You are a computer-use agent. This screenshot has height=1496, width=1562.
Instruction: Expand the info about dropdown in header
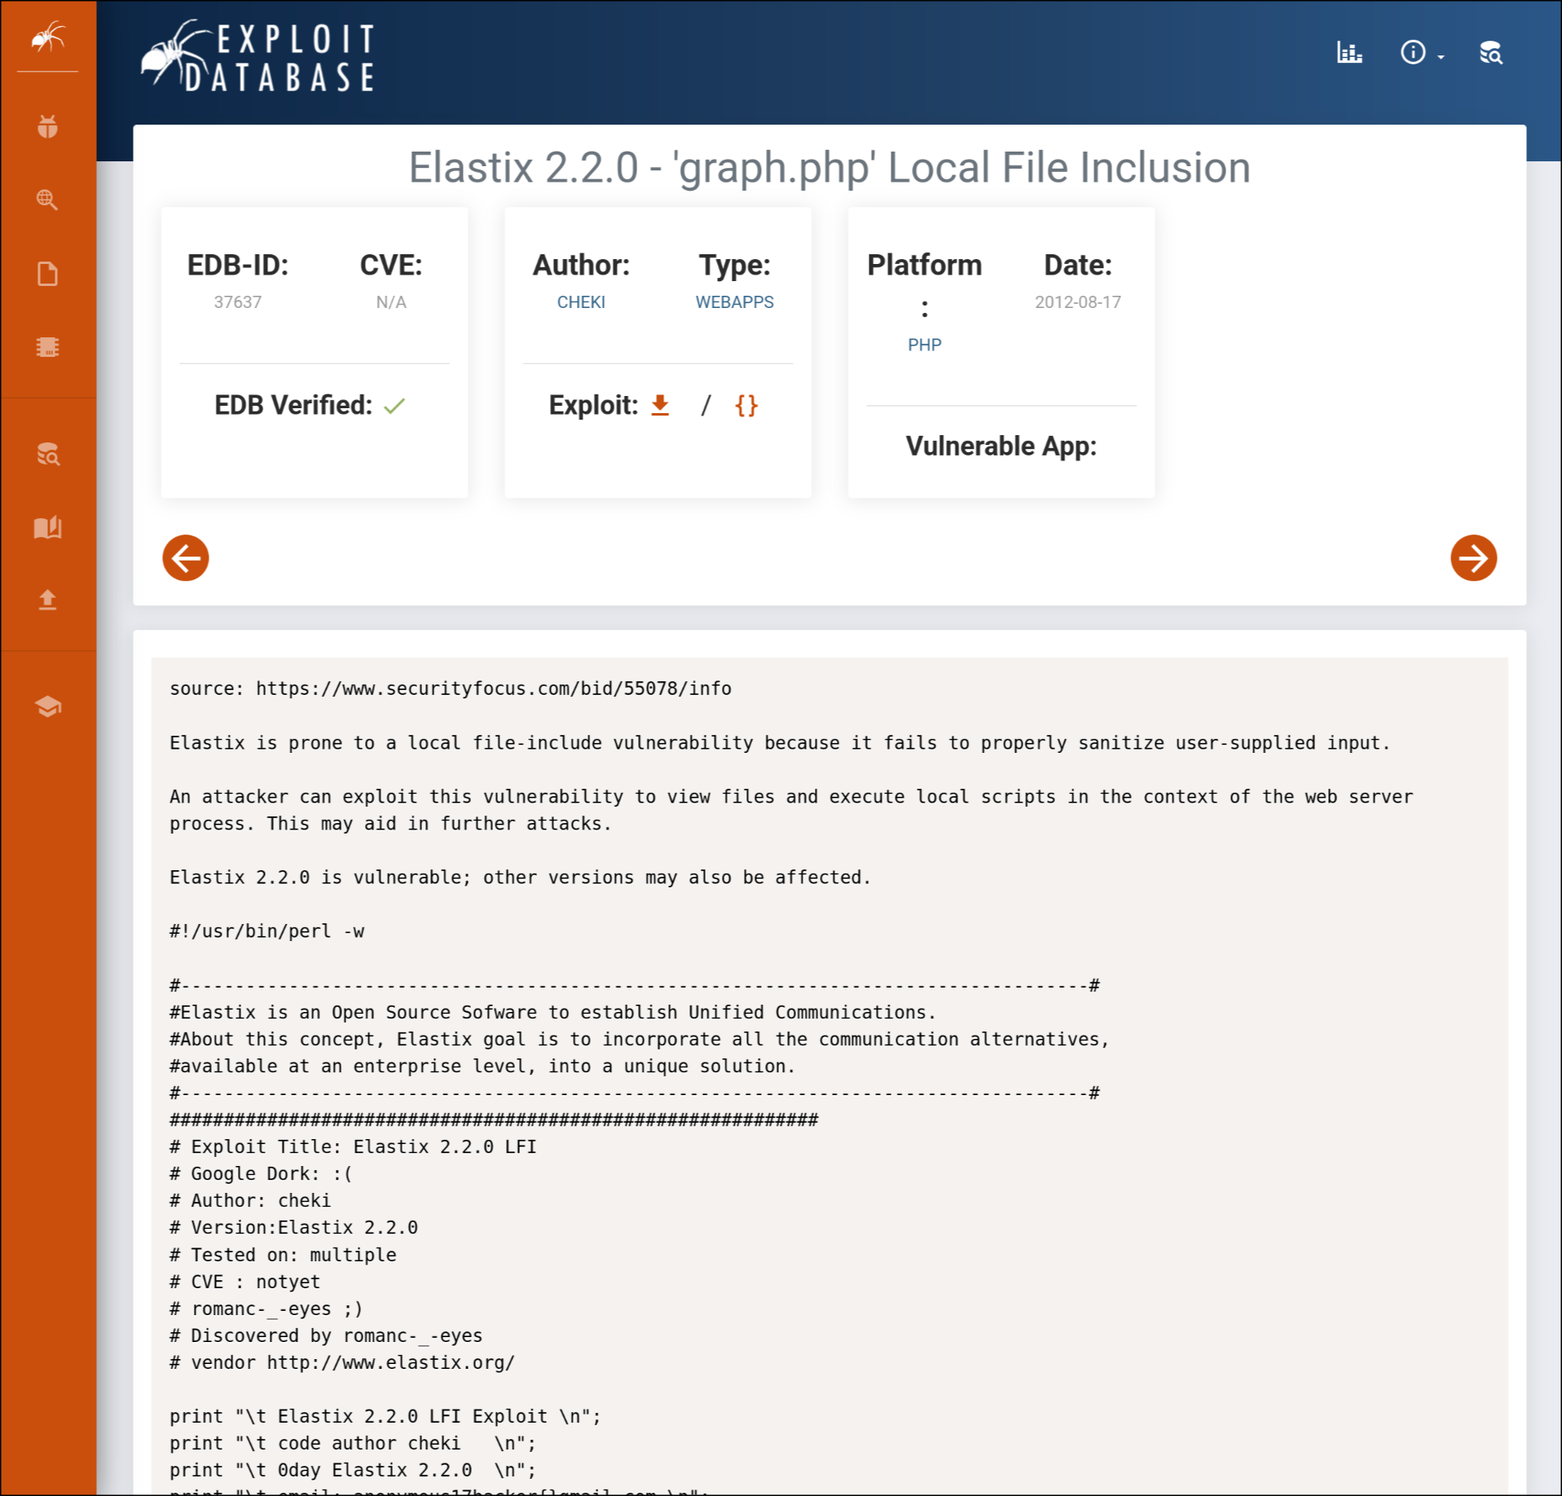(x=1422, y=53)
